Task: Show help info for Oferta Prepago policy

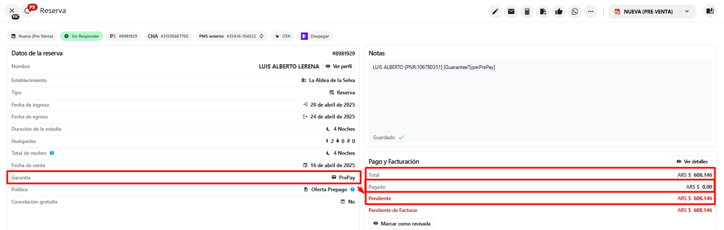Action: [353, 190]
